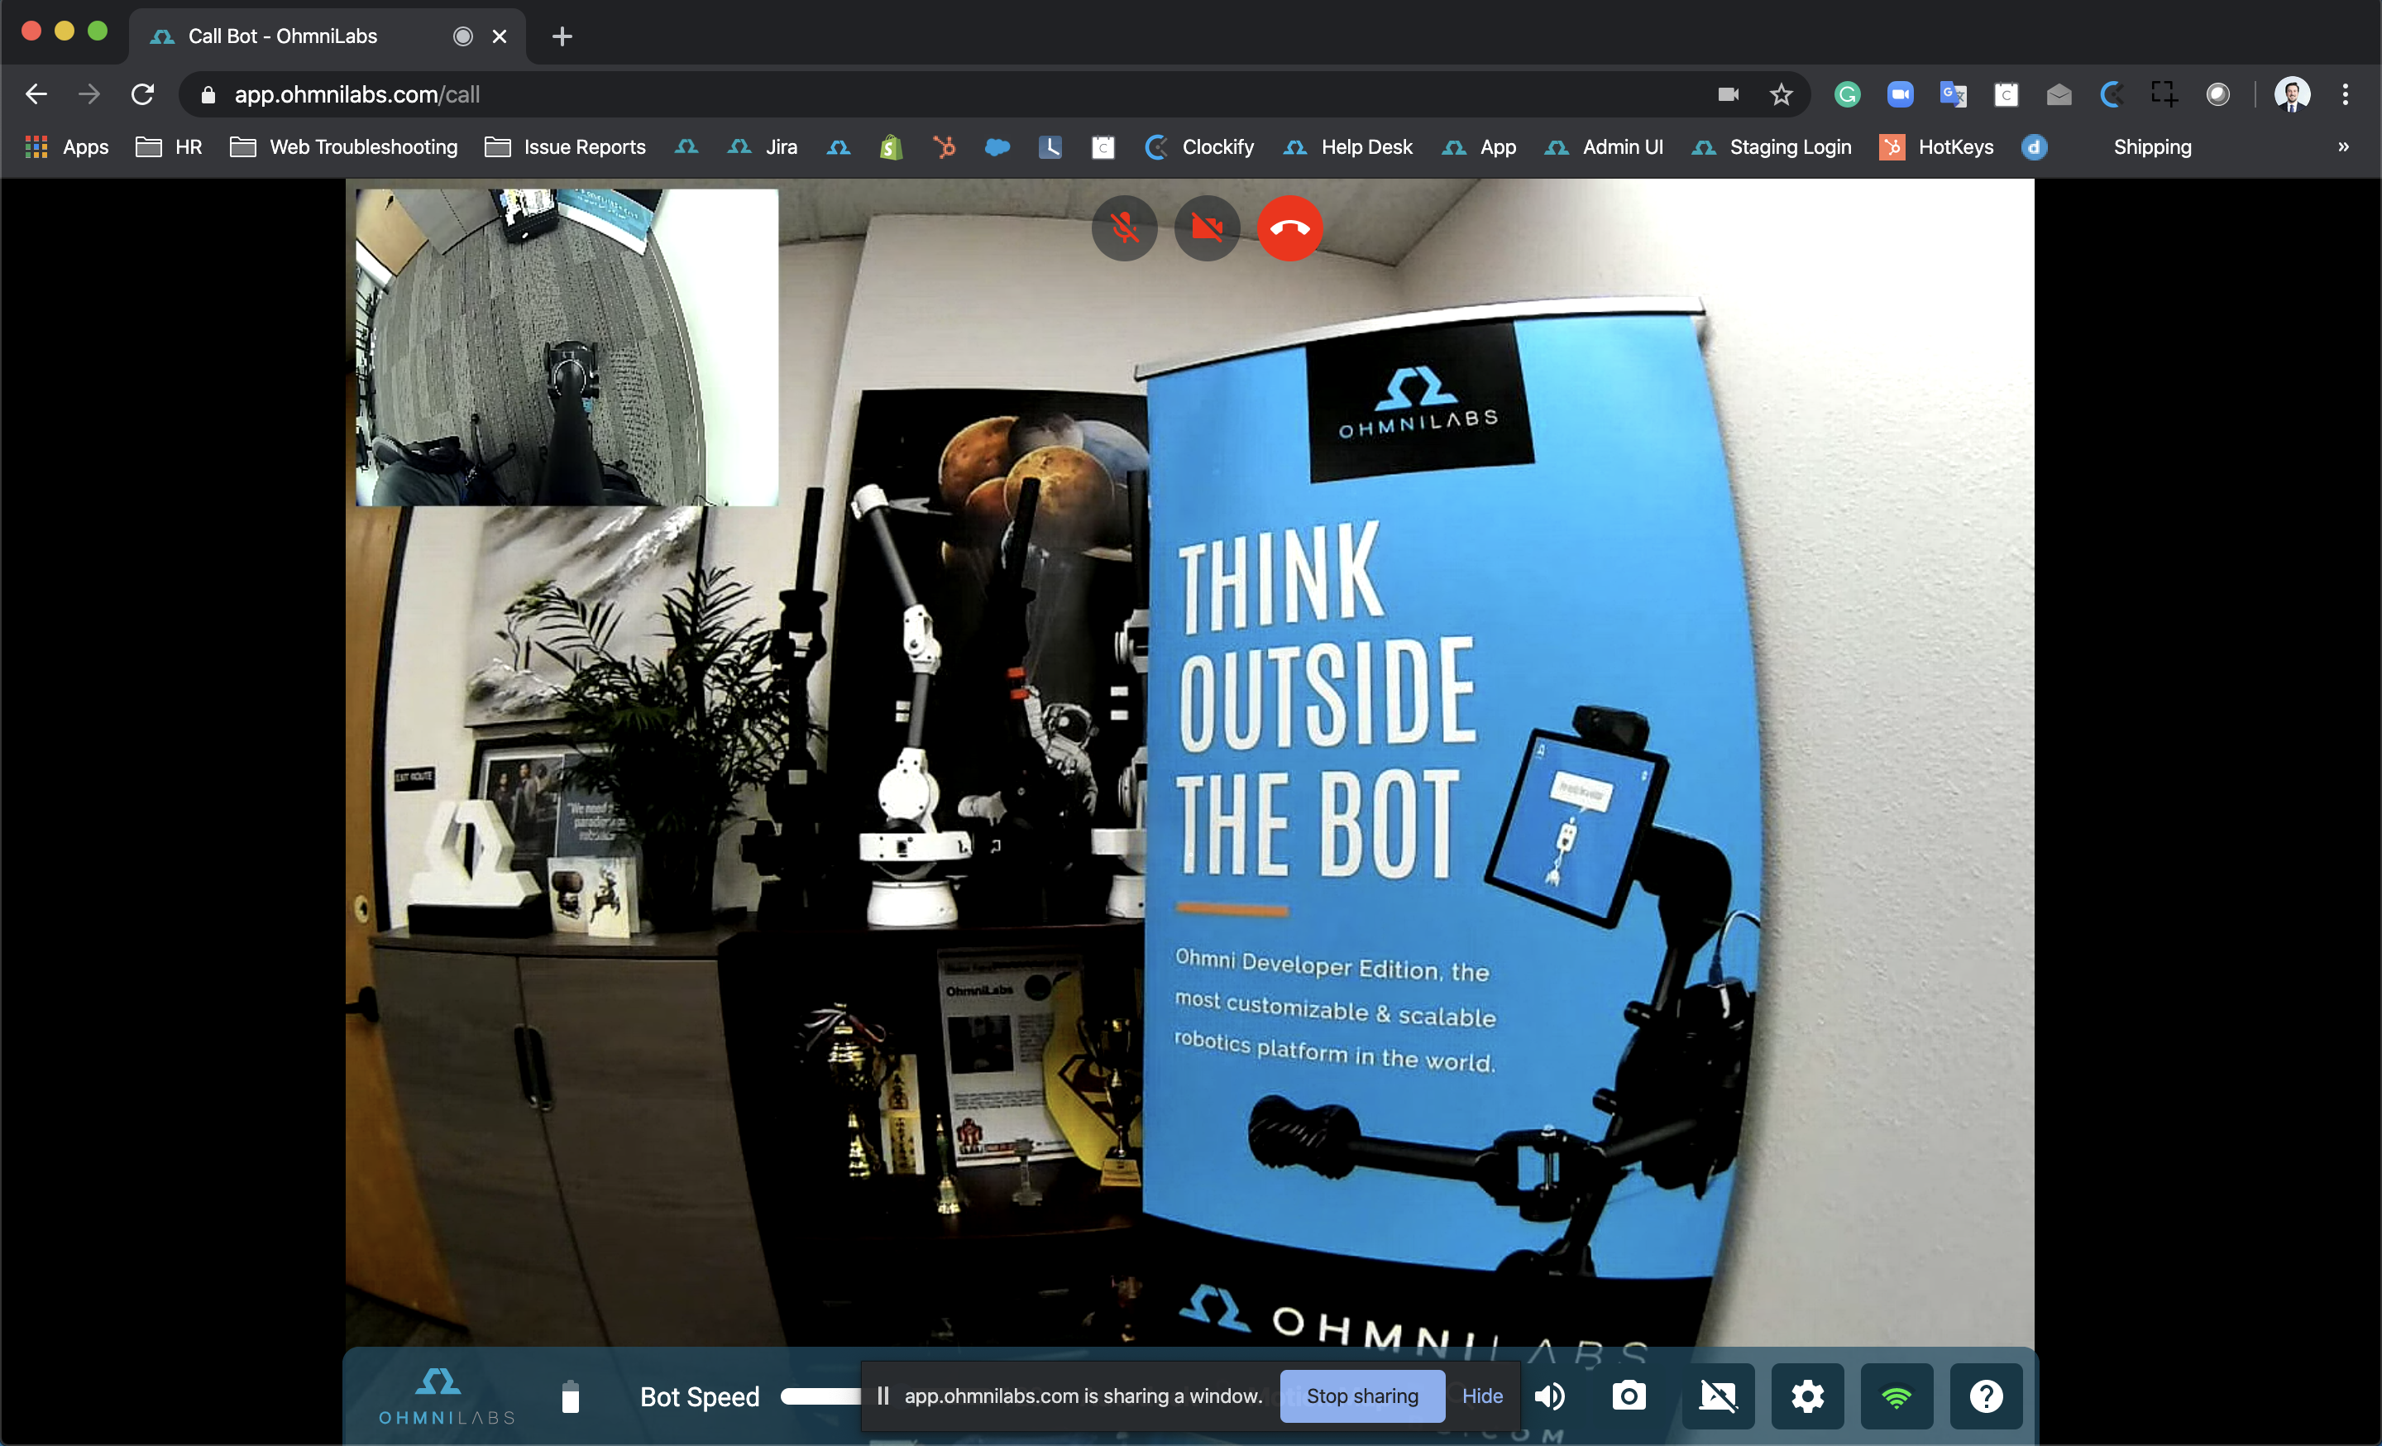Viewport: 2382px width, 1446px height.
Task: Mute or unmute the microphone in the call
Action: coord(1124,228)
